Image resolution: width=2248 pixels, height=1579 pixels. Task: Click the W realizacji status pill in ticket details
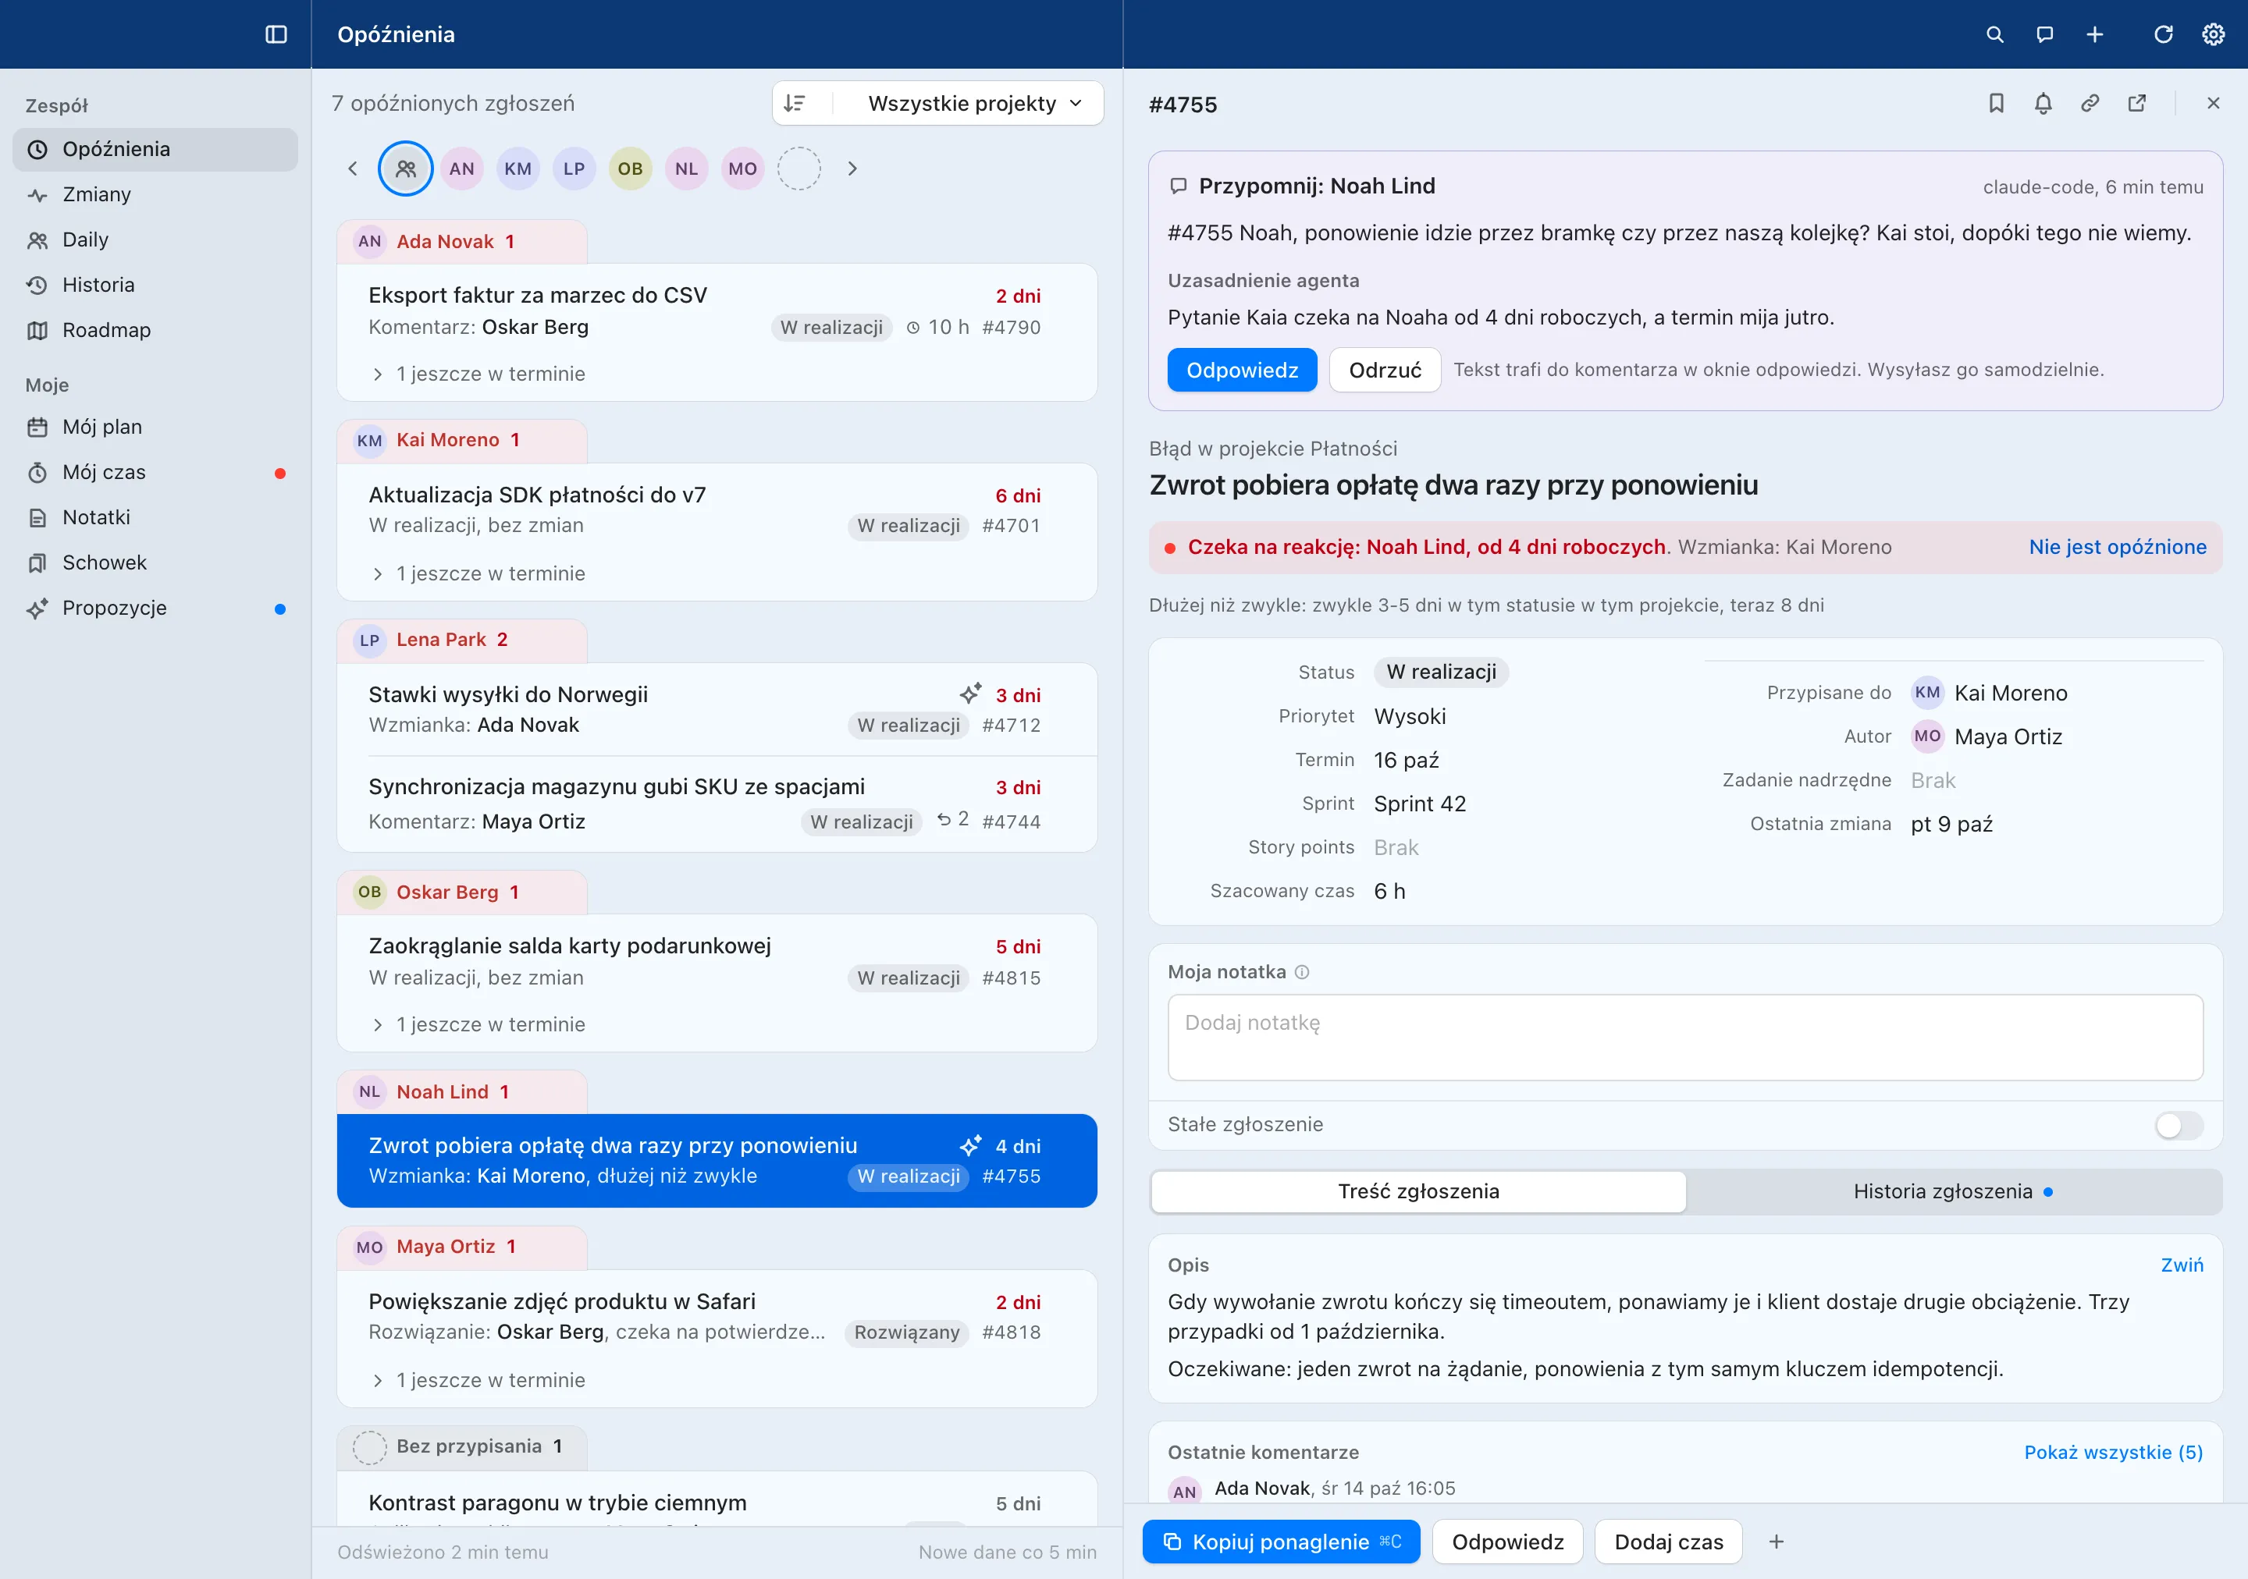pos(1441,672)
